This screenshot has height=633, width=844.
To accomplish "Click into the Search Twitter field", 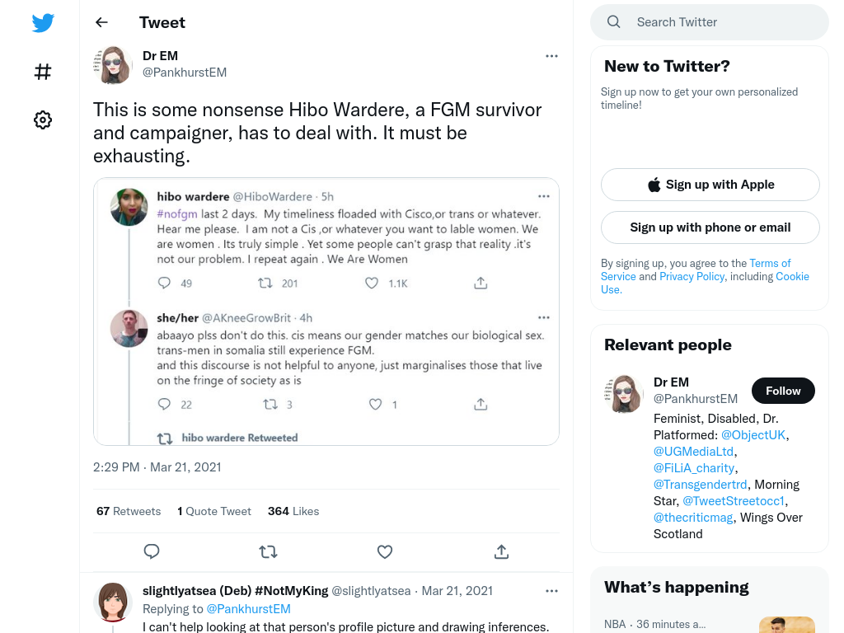I will pos(710,22).
